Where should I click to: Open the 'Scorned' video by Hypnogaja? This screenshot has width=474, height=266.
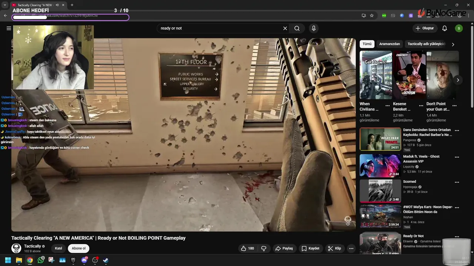click(380, 191)
